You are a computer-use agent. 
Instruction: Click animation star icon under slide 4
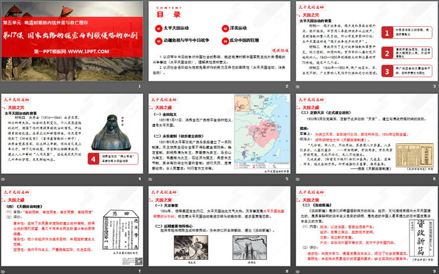[3, 179]
